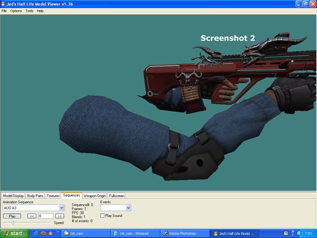This screenshot has height=238, width=317.
Task: Launch Firefox from quick launch
Action: pos(43,234)
